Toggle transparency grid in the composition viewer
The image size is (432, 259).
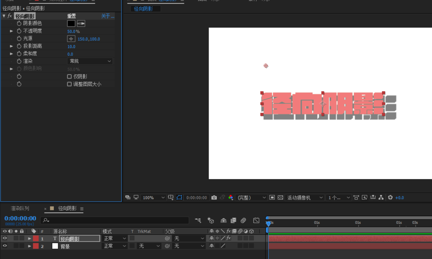[280, 198]
